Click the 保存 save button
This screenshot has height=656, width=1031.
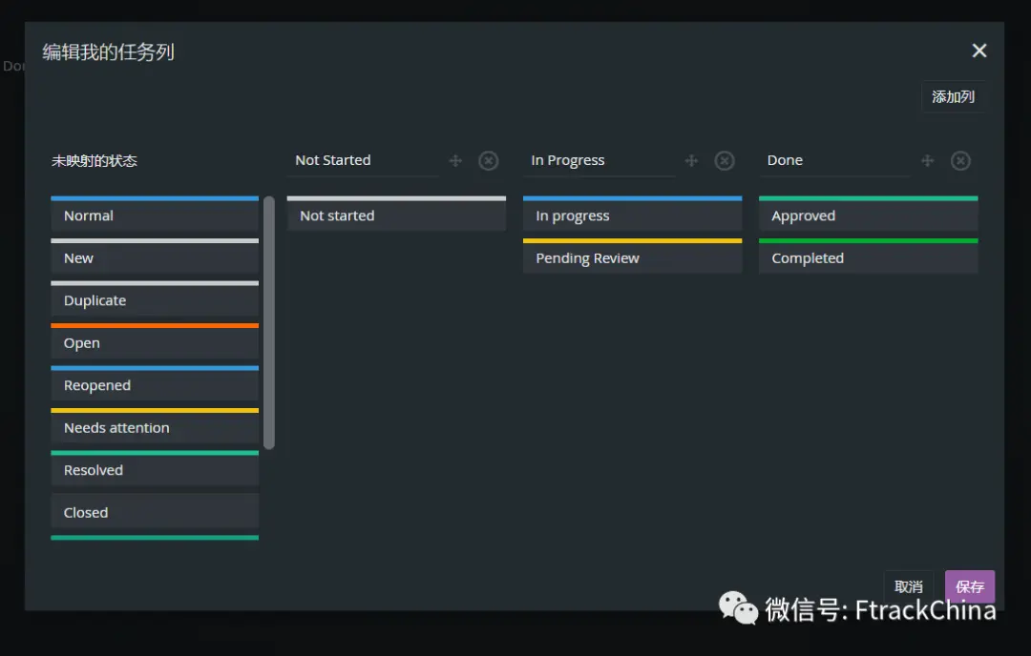pos(969,586)
